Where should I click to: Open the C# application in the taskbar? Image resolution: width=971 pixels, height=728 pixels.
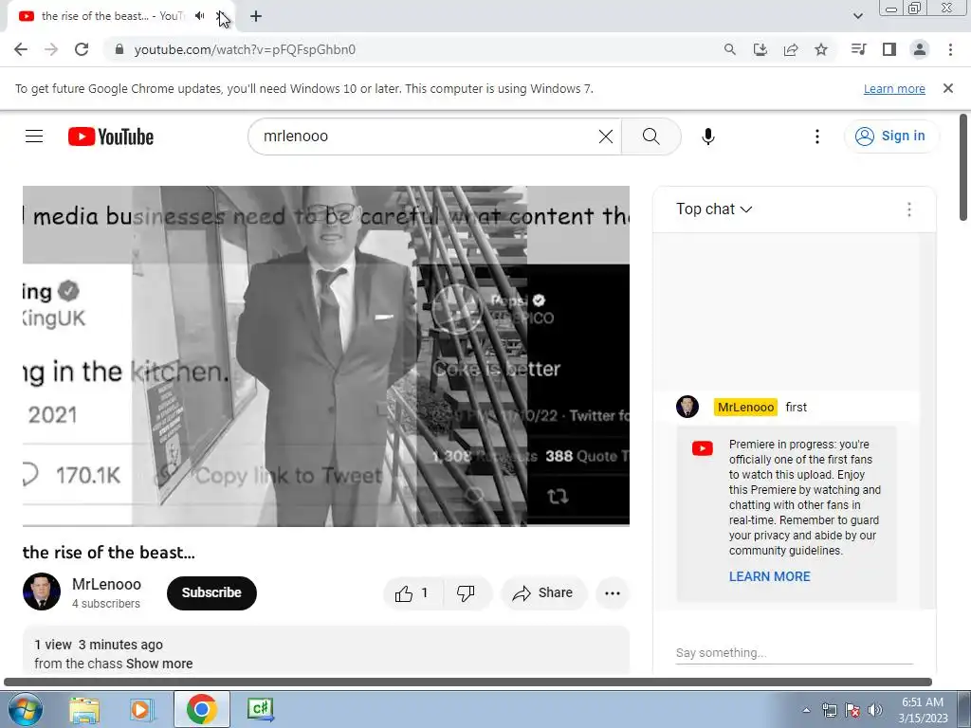click(260, 709)
